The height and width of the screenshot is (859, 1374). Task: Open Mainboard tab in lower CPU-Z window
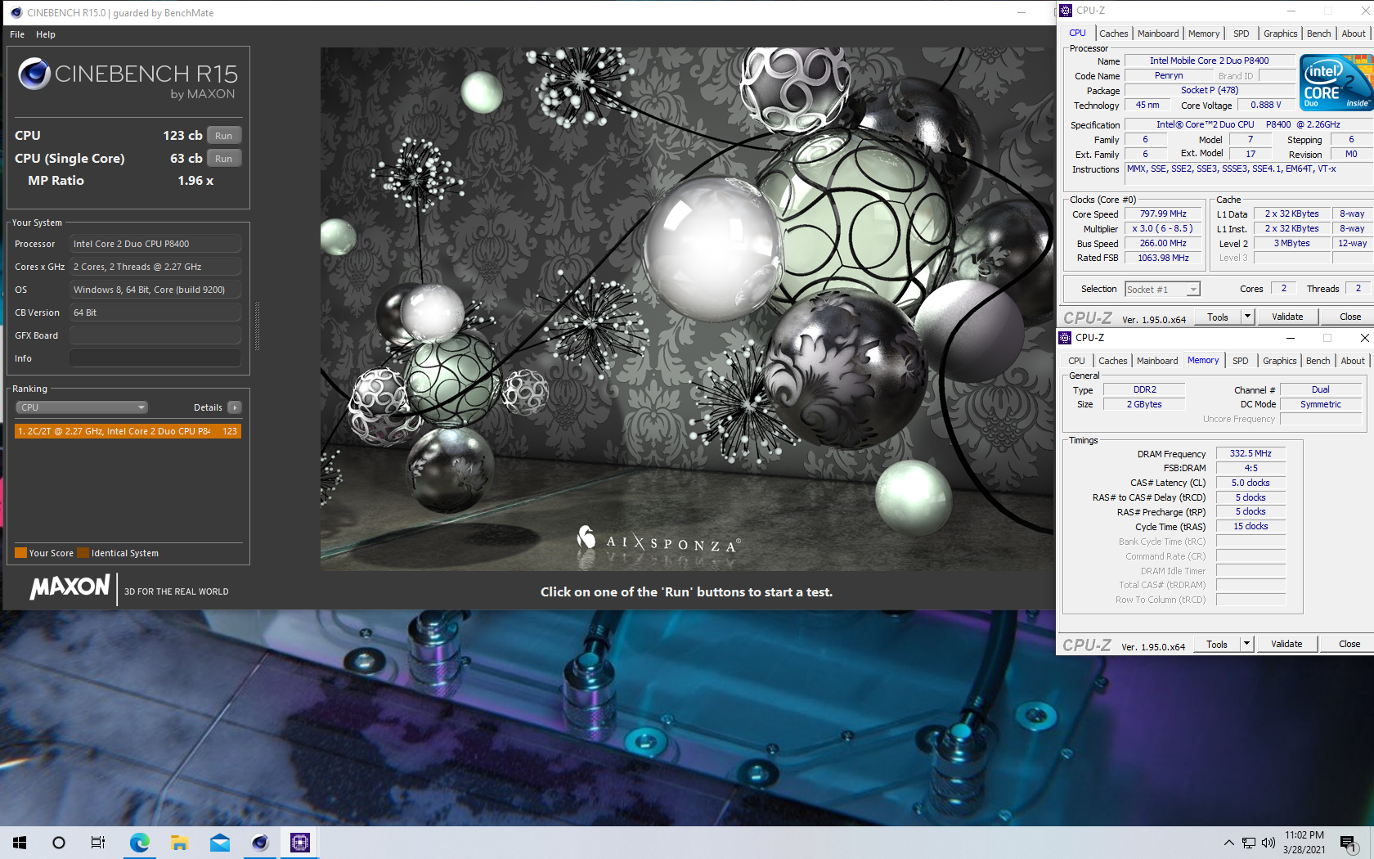1157,361
